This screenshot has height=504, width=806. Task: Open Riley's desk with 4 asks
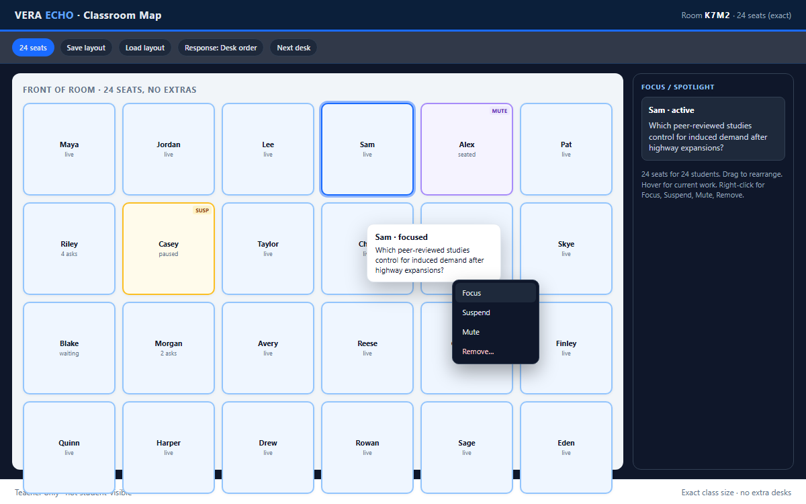69,249
